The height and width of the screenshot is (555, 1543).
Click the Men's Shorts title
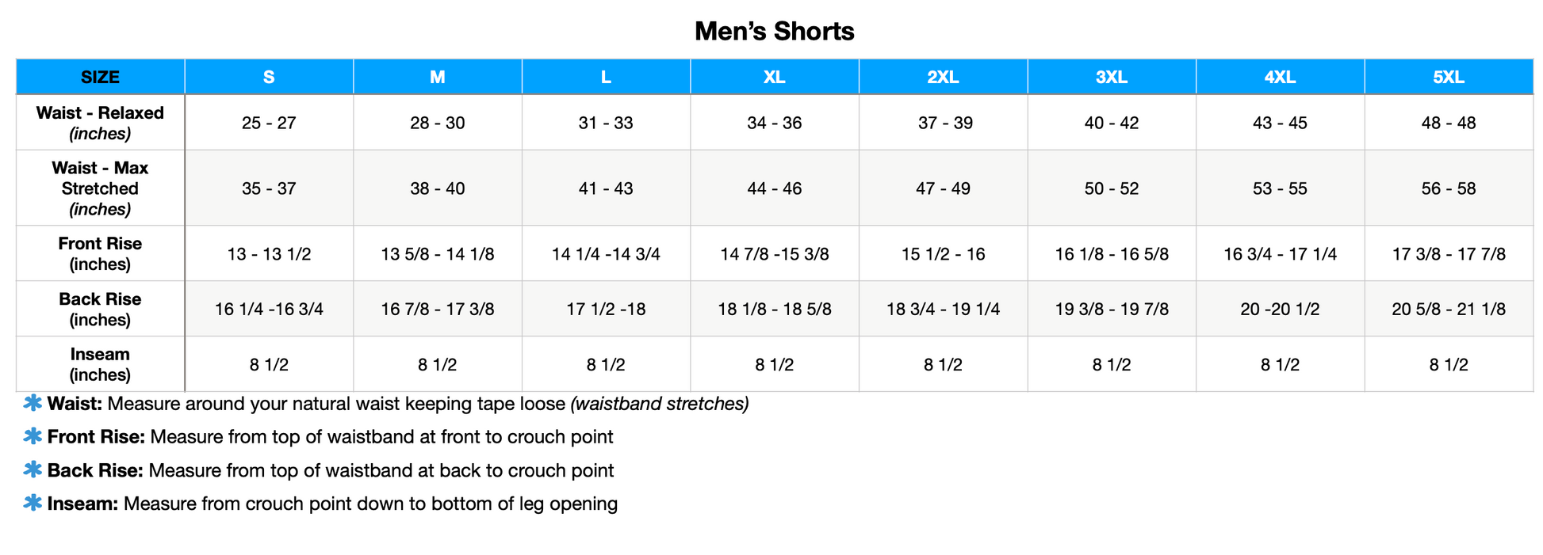[774, 31]
